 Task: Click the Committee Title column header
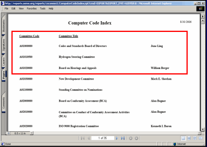(68, 36)
